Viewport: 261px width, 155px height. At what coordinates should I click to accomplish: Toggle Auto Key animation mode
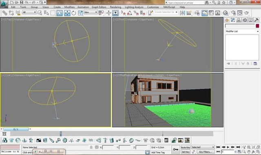point(186,147)
